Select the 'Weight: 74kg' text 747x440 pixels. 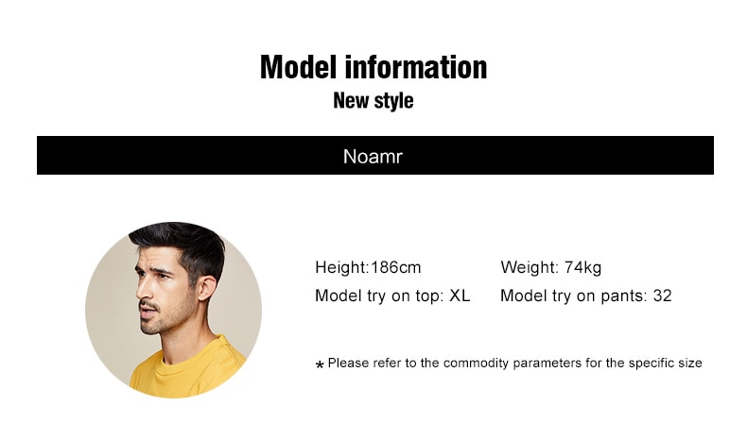point(550,267)
